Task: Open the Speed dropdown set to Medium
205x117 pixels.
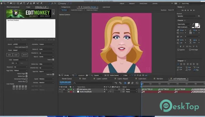Action: (46, 79)
